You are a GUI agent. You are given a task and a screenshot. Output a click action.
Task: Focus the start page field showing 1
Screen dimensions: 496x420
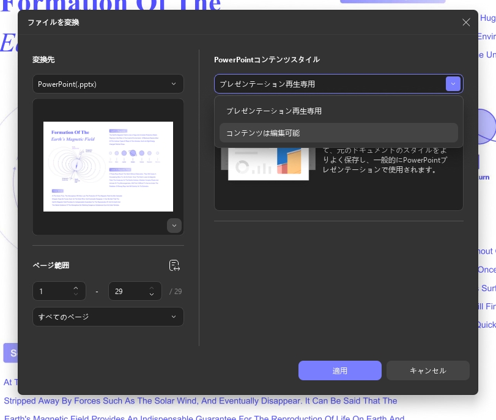point(59,291)
